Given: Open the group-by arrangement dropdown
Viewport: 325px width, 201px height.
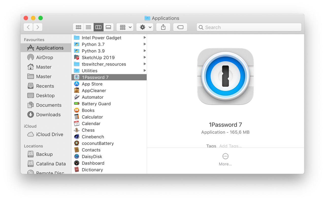Looking at the screenshot, I should [x=125, y=27].
